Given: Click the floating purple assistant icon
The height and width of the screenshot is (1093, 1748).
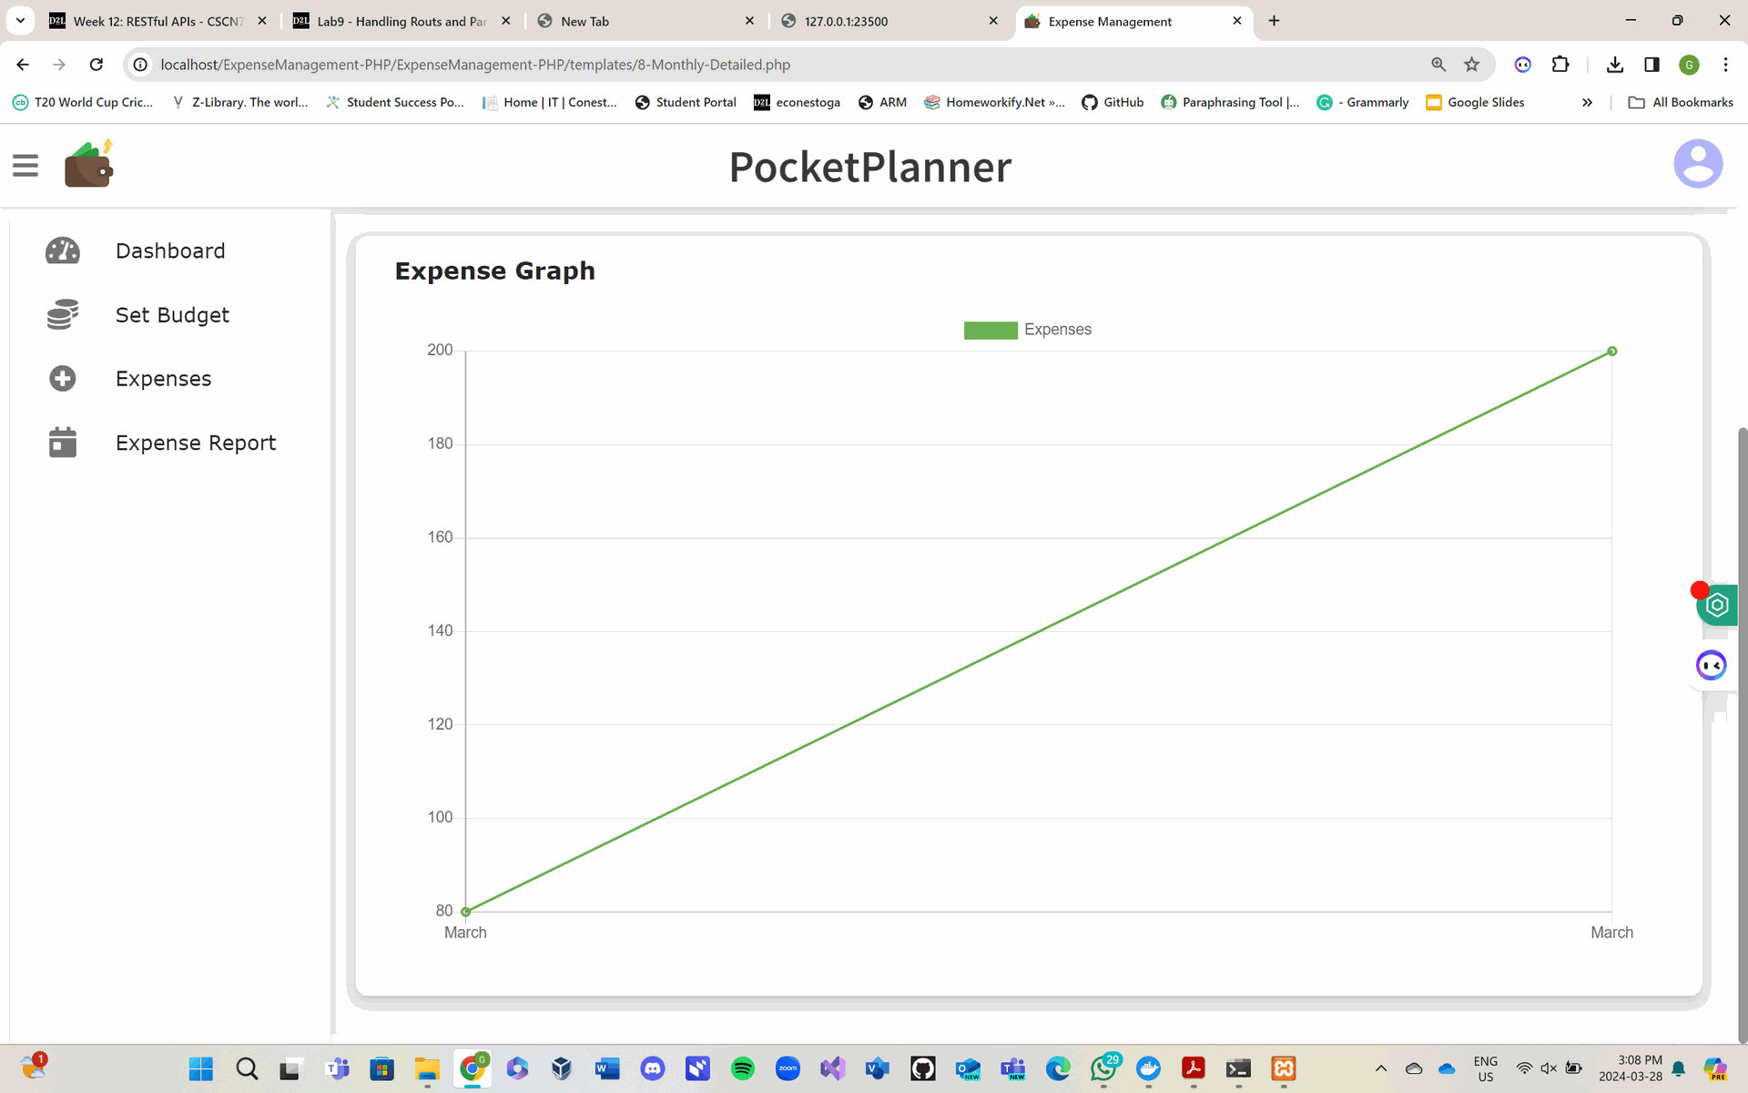Looking at the screenshot, I should tap(1711, 665).
